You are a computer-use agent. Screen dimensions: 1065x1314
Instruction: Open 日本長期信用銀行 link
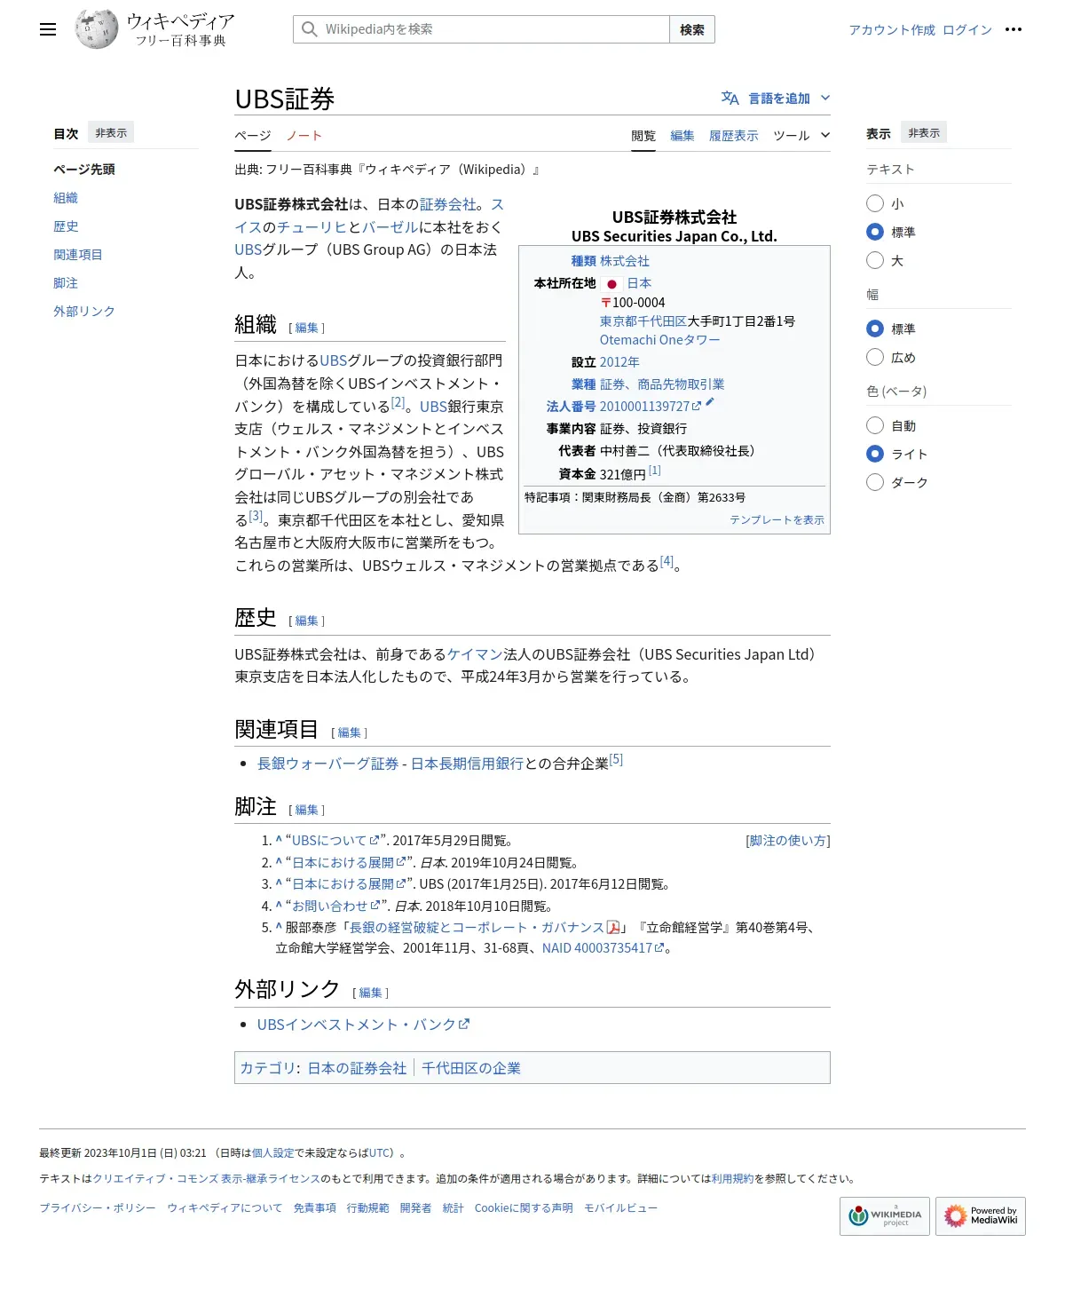coord(468,764)
